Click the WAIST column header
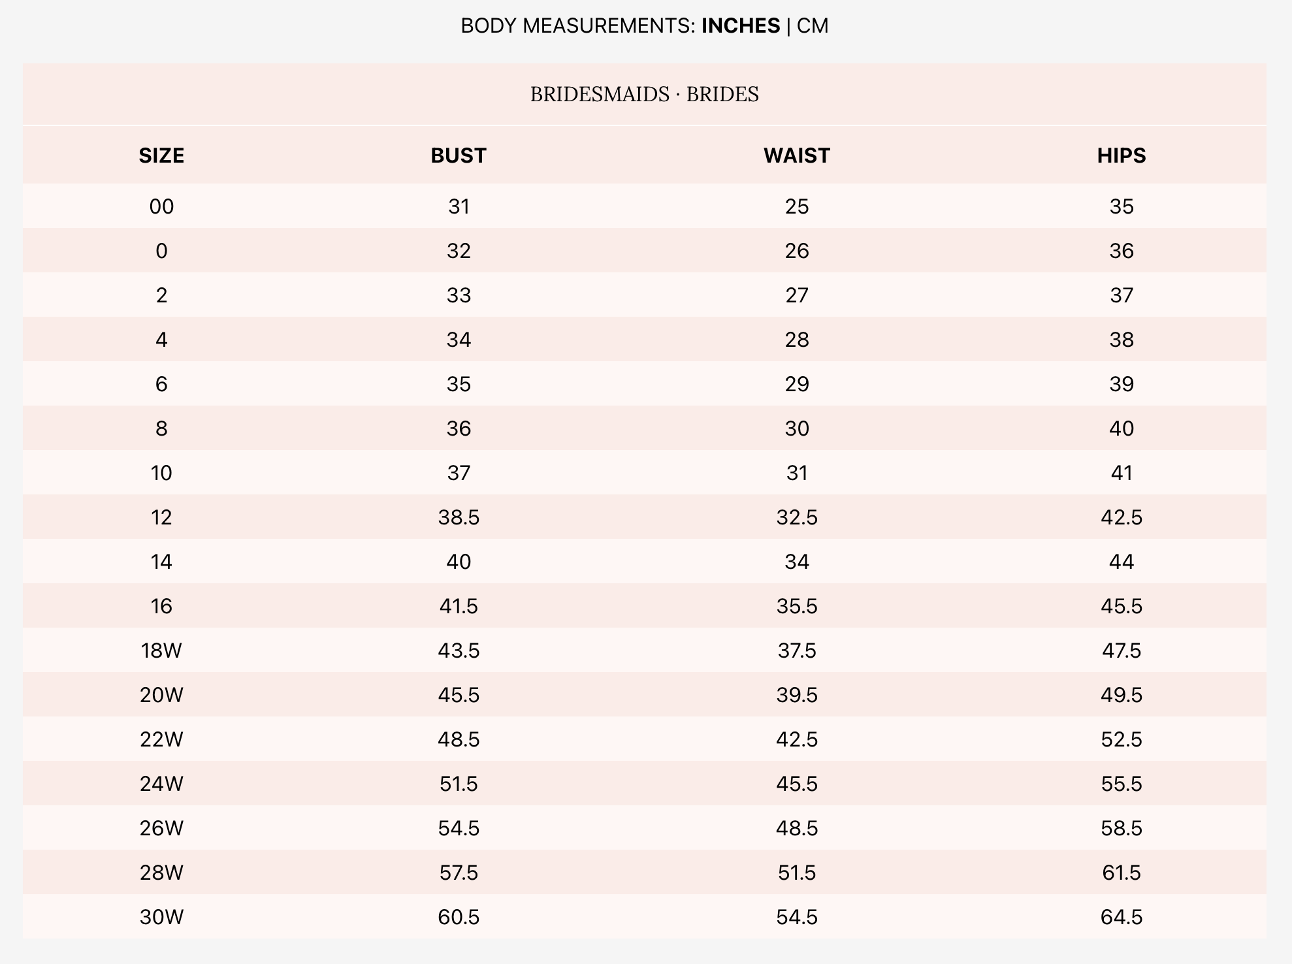This screenshot has width=1292, height=964. (x=796, y=155)
